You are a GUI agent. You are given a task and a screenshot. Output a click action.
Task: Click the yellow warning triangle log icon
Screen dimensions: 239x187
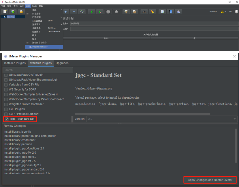coord(222,12)
